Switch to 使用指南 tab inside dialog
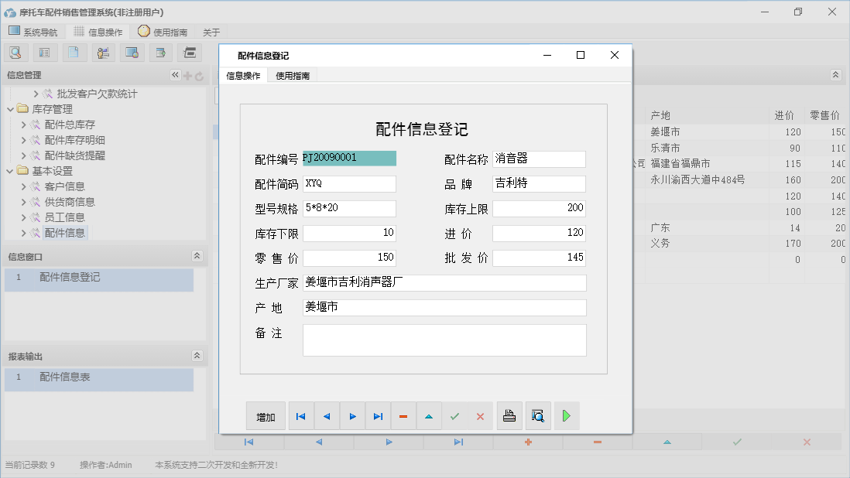This screenshot has width=850, height=478. (x=293, y=76)
